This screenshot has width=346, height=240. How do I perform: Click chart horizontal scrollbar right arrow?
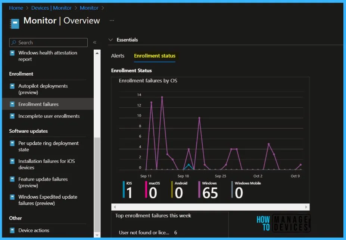(x=306, y=207)
